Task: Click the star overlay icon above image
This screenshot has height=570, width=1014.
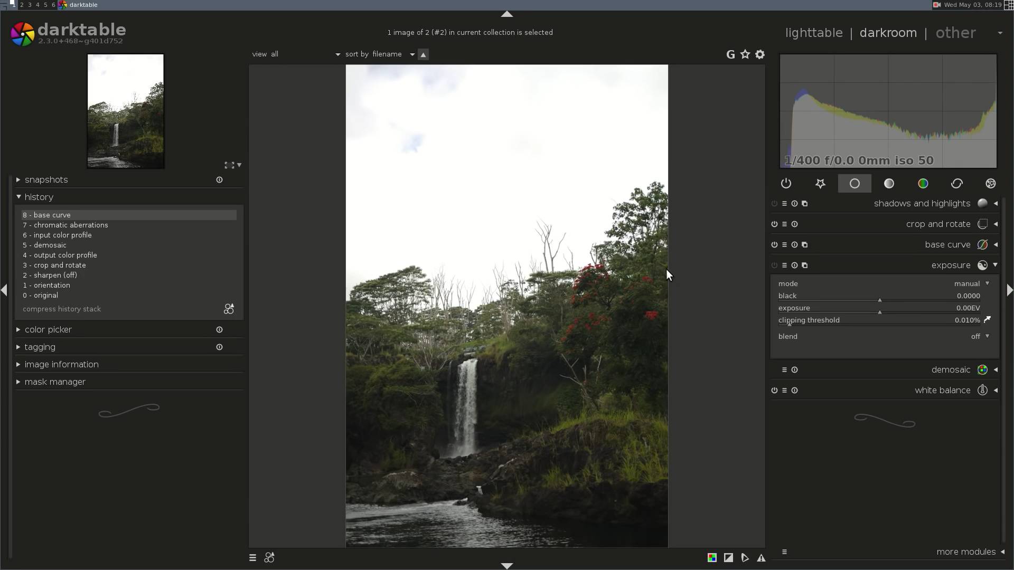Action: coord(745,54)
